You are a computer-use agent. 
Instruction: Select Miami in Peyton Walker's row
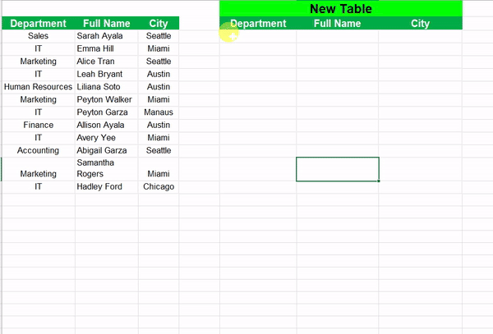[159, 100]
